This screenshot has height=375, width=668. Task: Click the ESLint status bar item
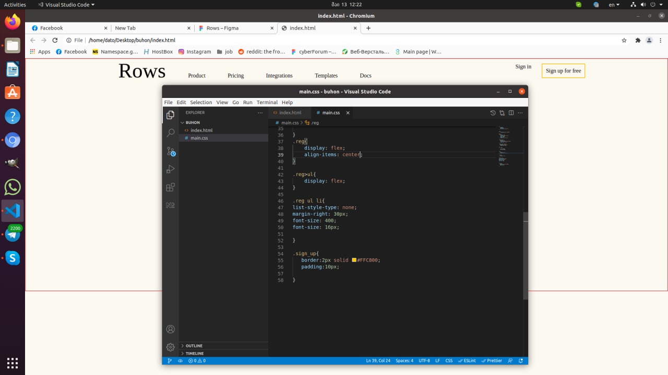[x=467, y=360]
